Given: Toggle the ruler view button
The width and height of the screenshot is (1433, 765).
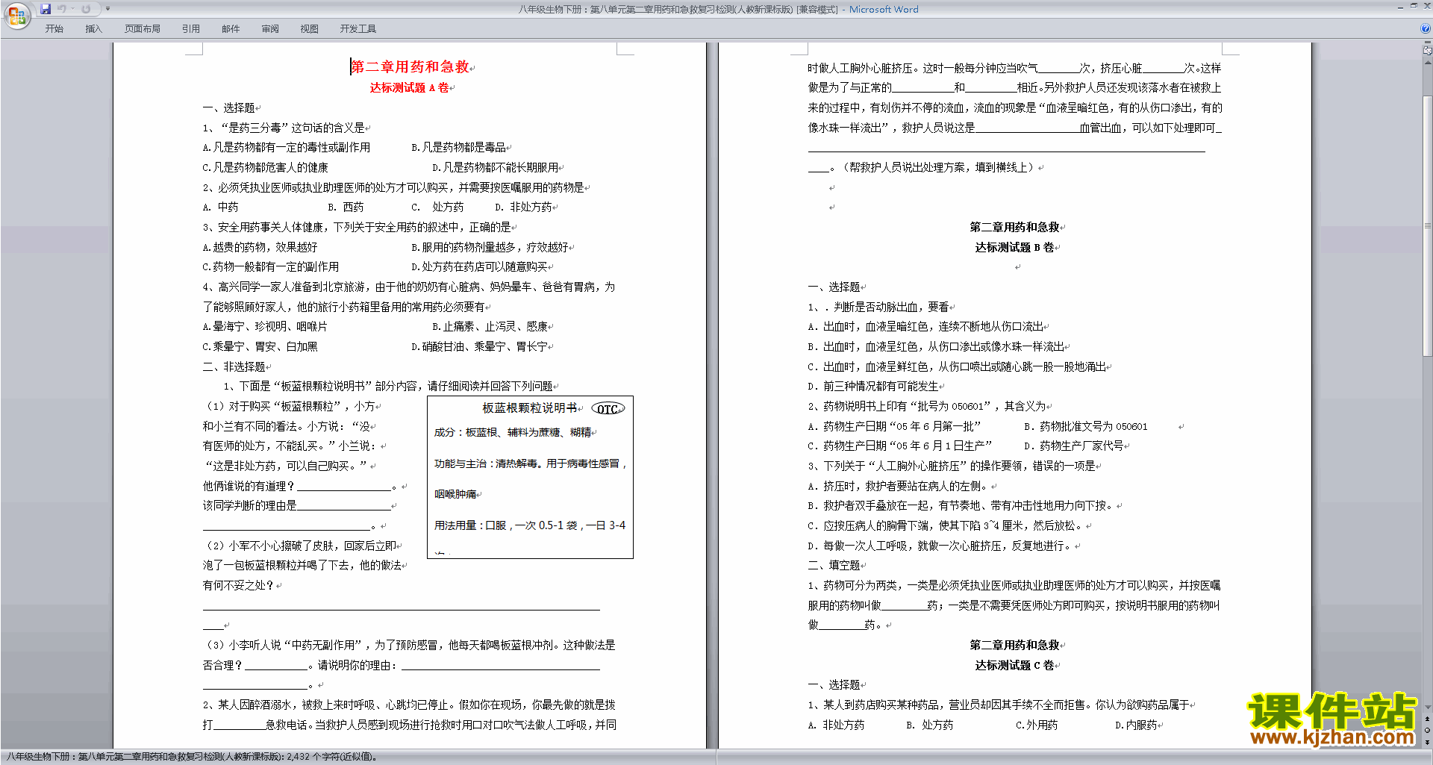Looking at the screenshot, I should pos(1428,51).
